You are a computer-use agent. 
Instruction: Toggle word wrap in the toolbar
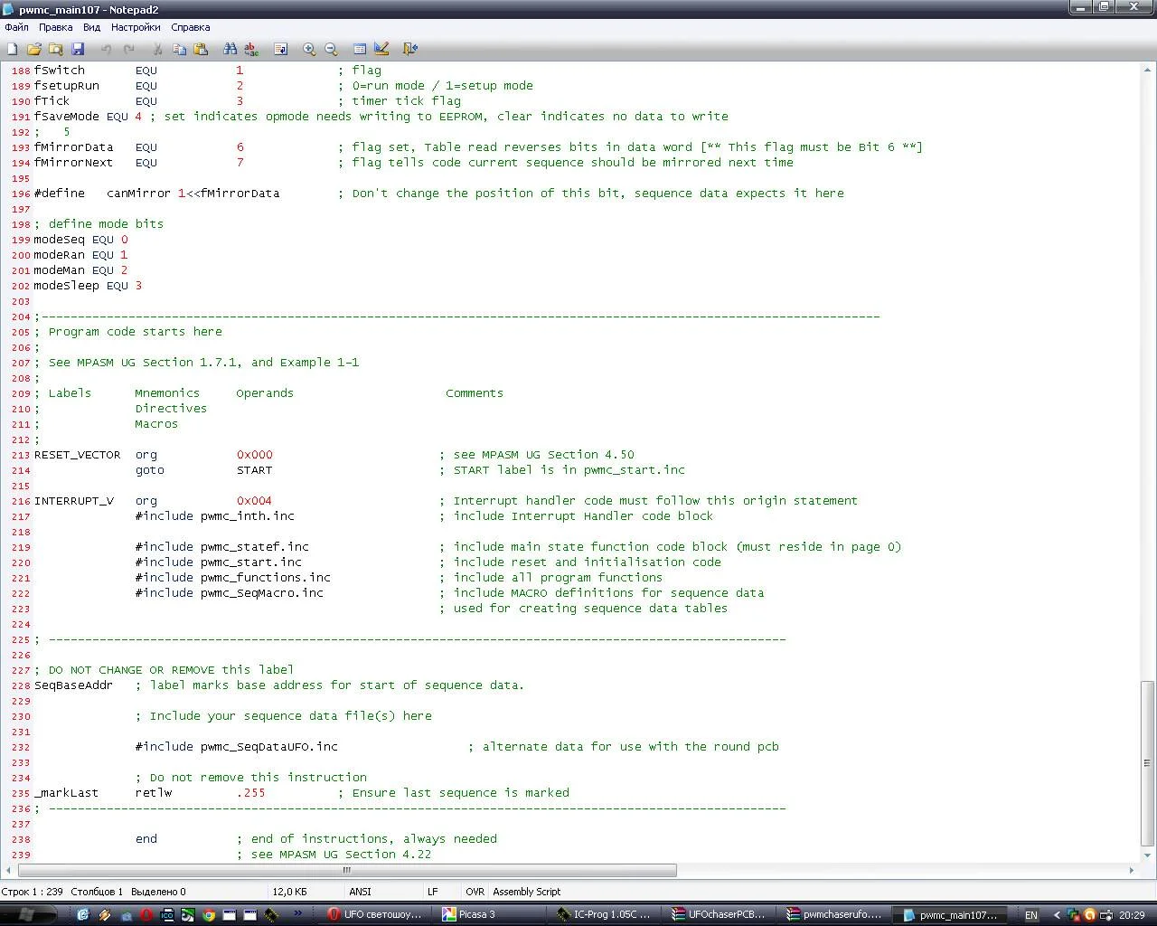[280, 49]
